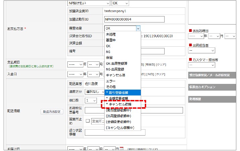
Task: Open the NP掛け払い payment method dropdown
Action: click(89, 3)
